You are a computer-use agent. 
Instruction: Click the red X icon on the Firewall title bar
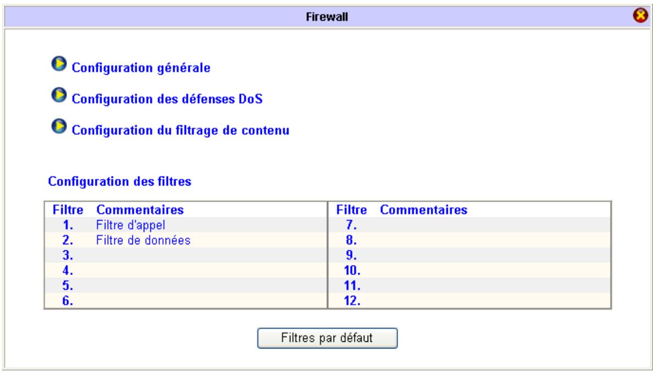(x=640, y=15)
